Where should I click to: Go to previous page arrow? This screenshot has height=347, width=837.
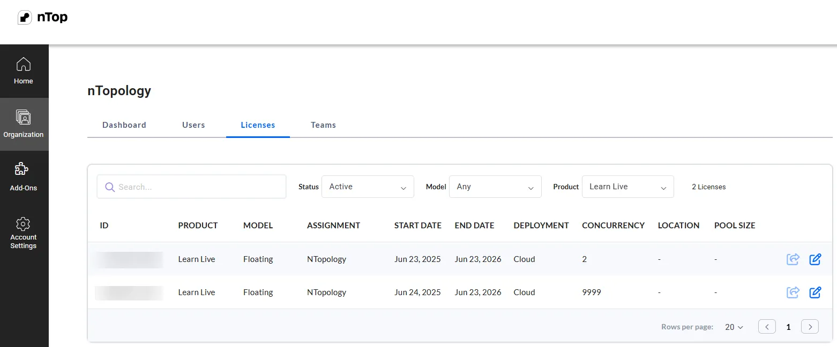click(767, 327)
